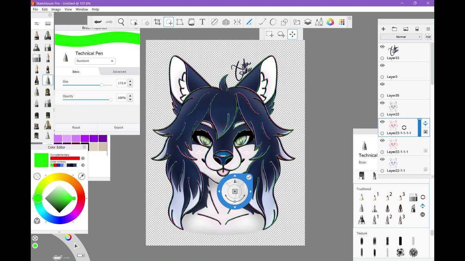This screenshot has height=261, width=465.
Task: Open the Image menu
Action: (x=56, y=9)
